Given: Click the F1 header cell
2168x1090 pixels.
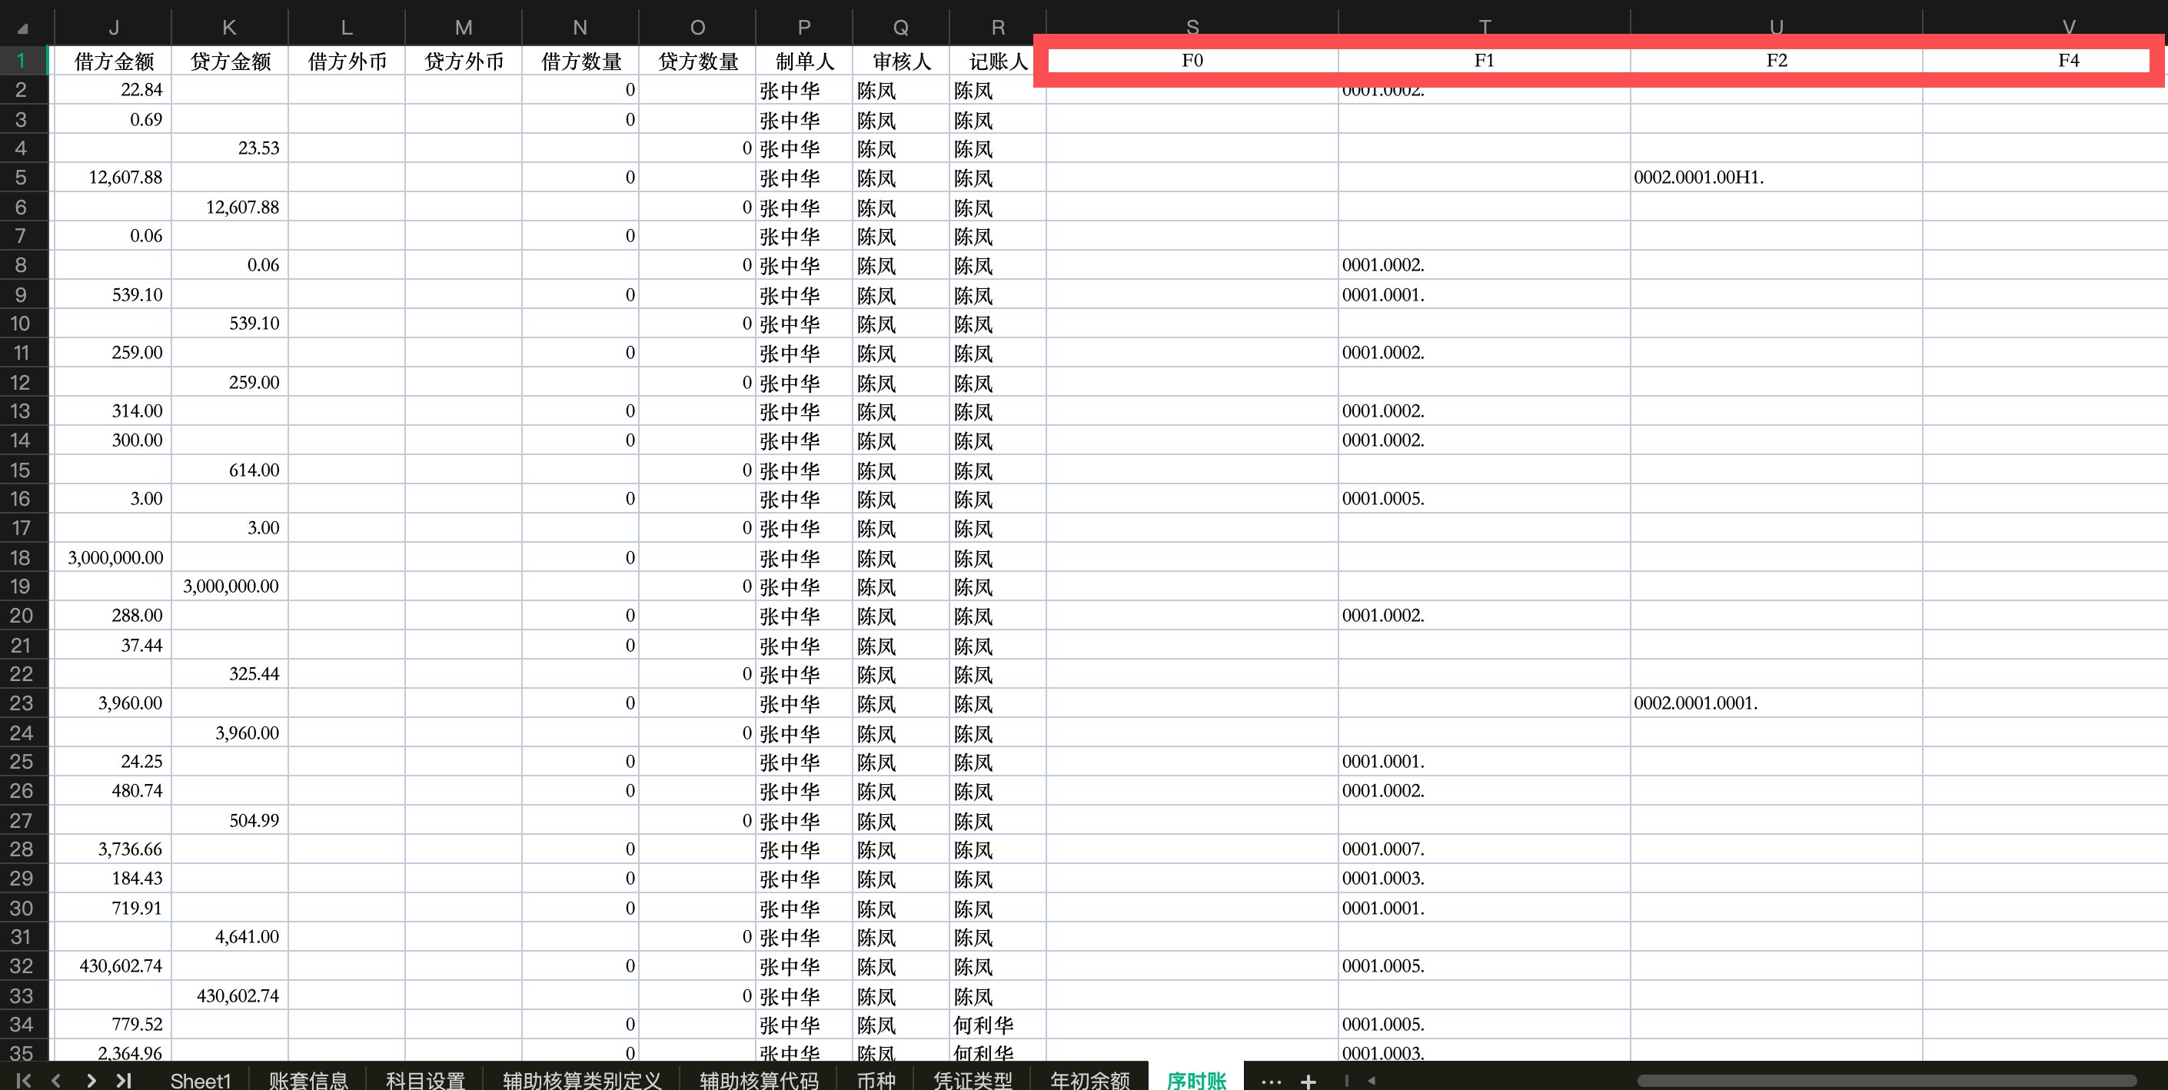Looking at the screenshot, I should tap(1483, 61).
